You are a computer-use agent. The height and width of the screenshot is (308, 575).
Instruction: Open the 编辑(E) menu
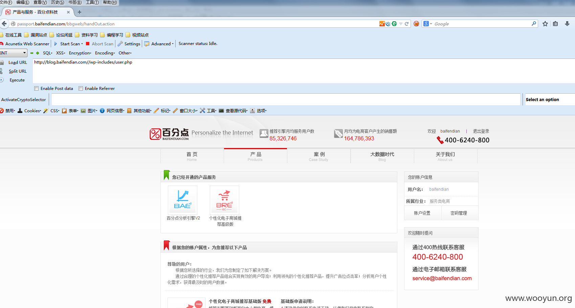[23, 2]
